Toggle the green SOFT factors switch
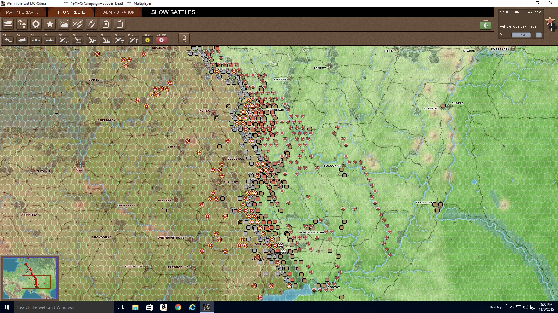 pos(485,26)
